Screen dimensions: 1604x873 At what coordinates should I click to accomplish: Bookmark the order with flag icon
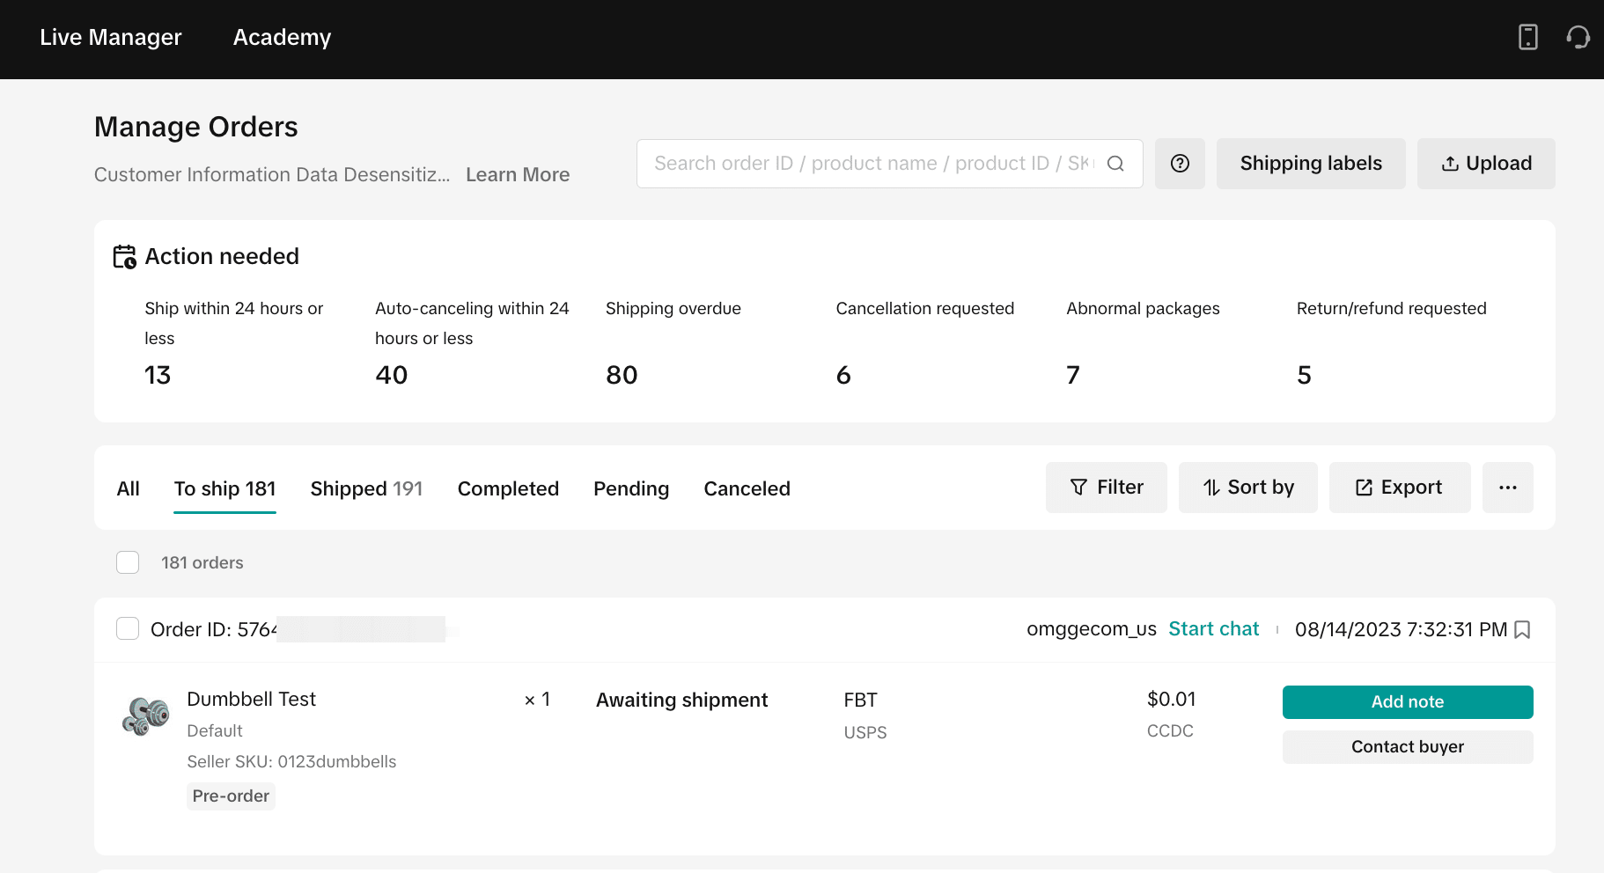click(x=1522, y=630)
